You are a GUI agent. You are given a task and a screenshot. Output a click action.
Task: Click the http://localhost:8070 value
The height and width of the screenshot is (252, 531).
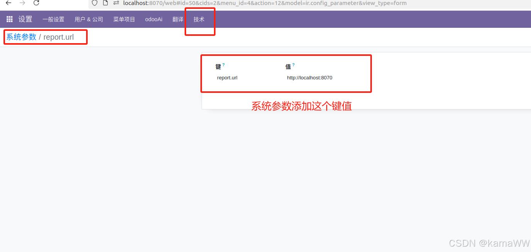click(309, 77)
